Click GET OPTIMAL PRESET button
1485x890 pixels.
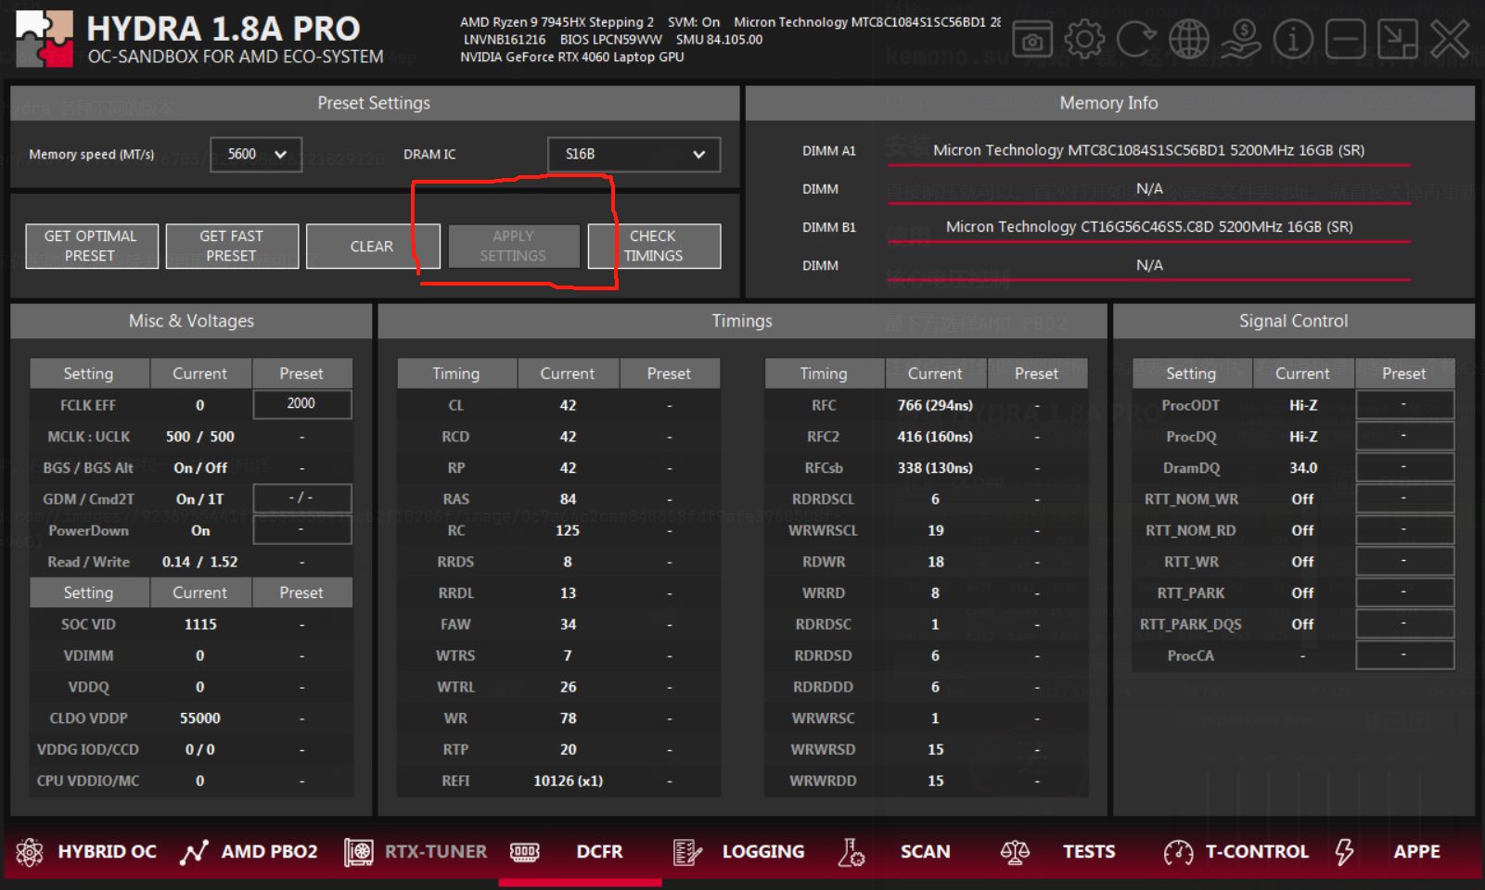pyautogui.click(x=91, y=246)
